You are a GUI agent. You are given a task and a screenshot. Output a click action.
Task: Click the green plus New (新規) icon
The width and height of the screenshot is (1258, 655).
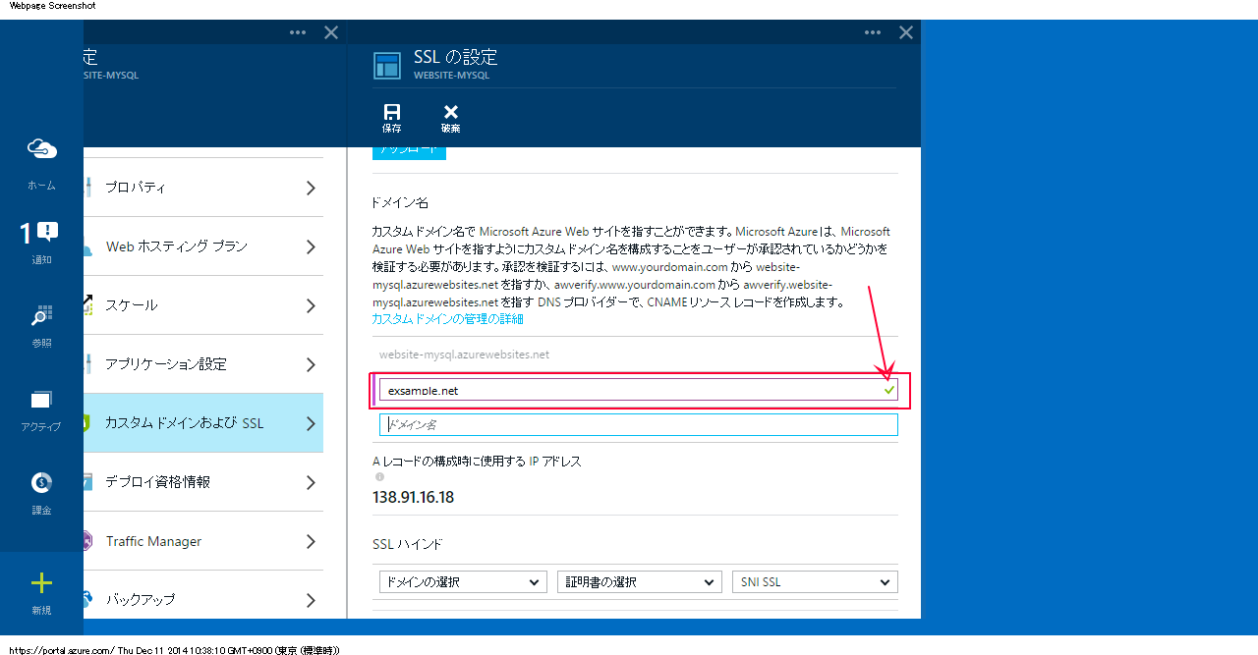tap(41, 583)
